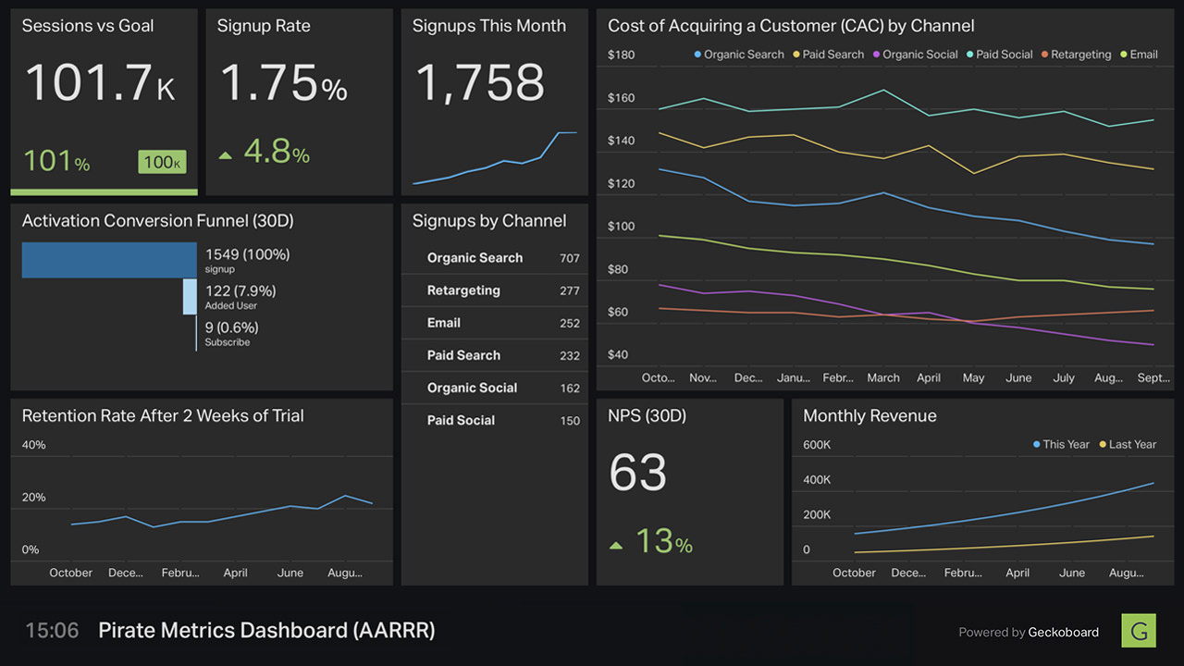Select the Email row in channel list
This screenshot has width=1184, height=666.
pyautogui.click(x=495, y=323)
